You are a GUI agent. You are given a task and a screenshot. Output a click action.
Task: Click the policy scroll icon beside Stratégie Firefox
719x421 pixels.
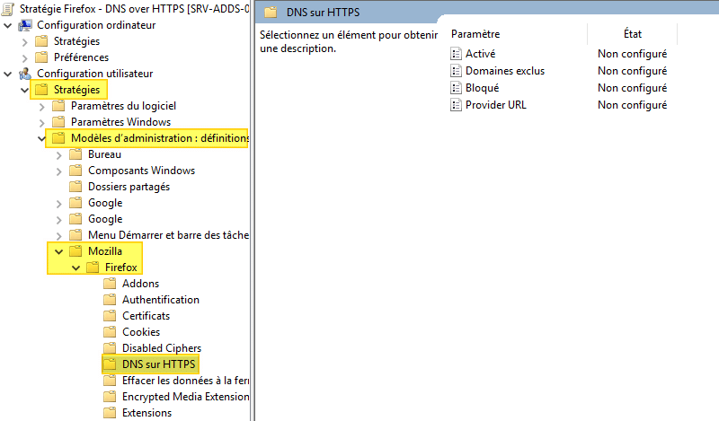(9, 9)
